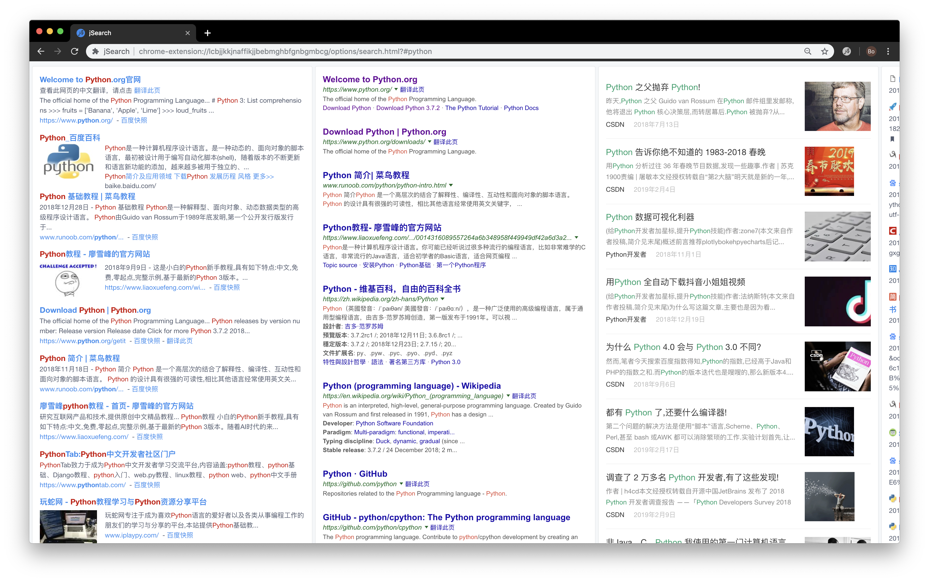This screenshot has height=582, width=929.
Task: Open dropdown arrow beside zh.wikipedia.org Python URL
Action: click(442, 299)
